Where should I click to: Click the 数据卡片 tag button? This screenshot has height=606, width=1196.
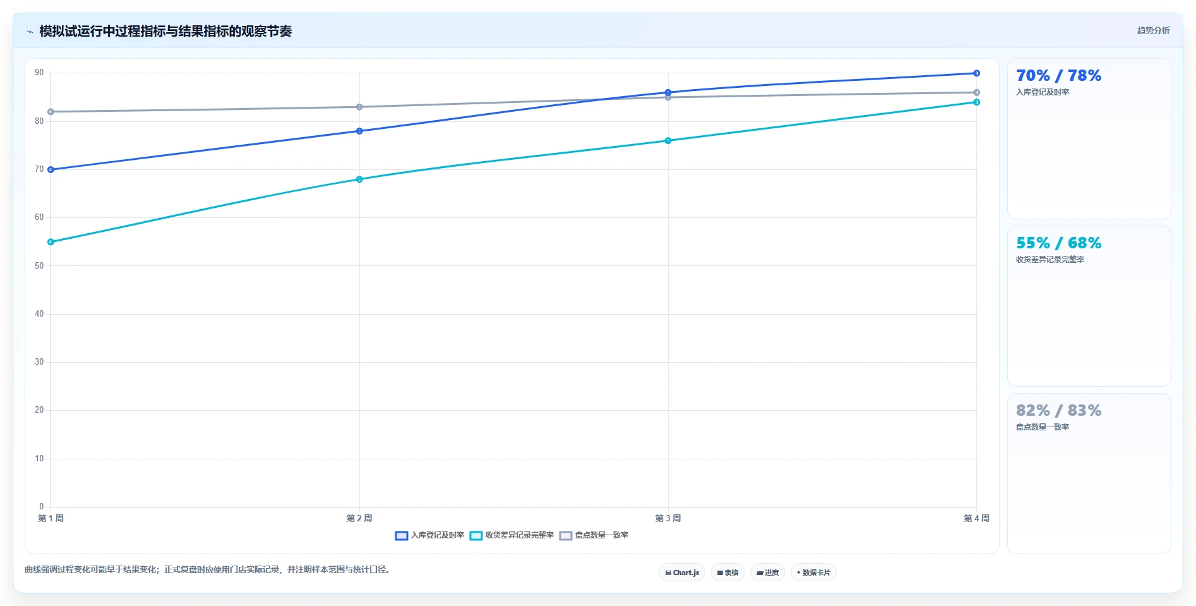pyautogui.click(x=813, y=573)
